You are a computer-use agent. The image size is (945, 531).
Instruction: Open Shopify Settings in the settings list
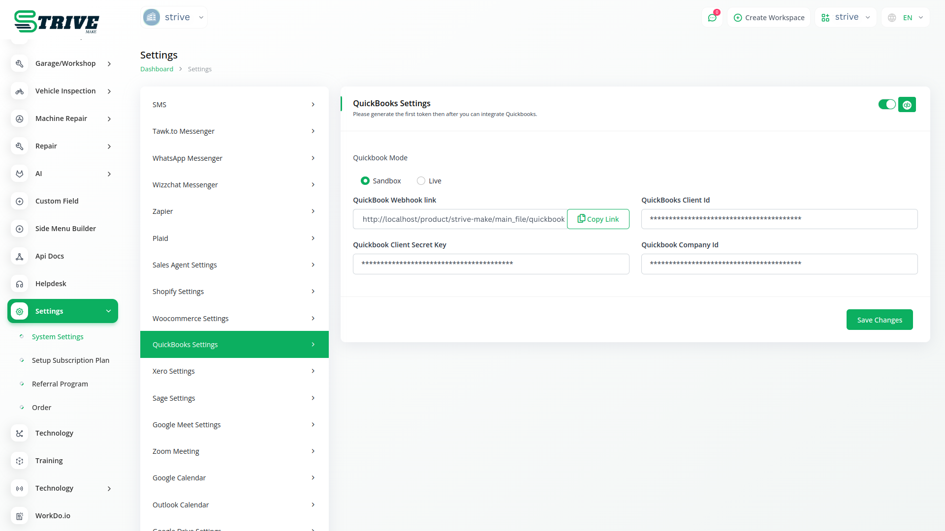pyautogui.click(x=234, y=292)
